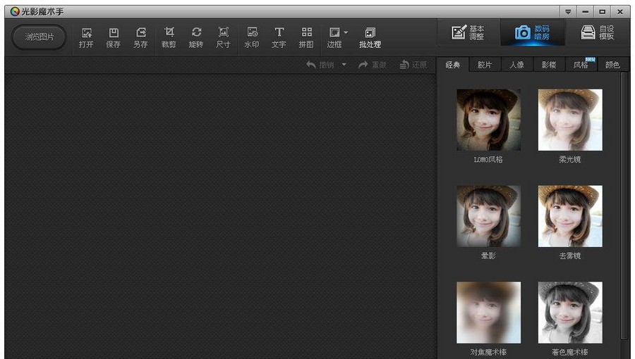This screenshot has height=359, width=635.
Task: Open an image with 打开 icon
Action: [x=86, y=38]
